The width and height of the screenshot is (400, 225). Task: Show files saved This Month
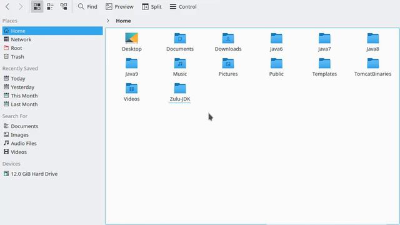pos(52,96)
